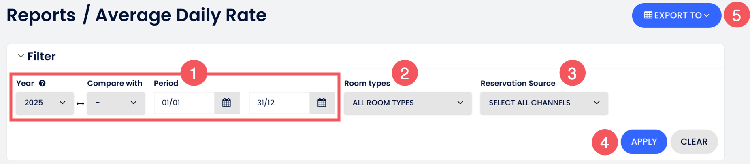Image resolution: width=750 pixels, height=164 pixels.
Task: Open calendar picker for end date 31/12
Action: (x=322, y=103)
